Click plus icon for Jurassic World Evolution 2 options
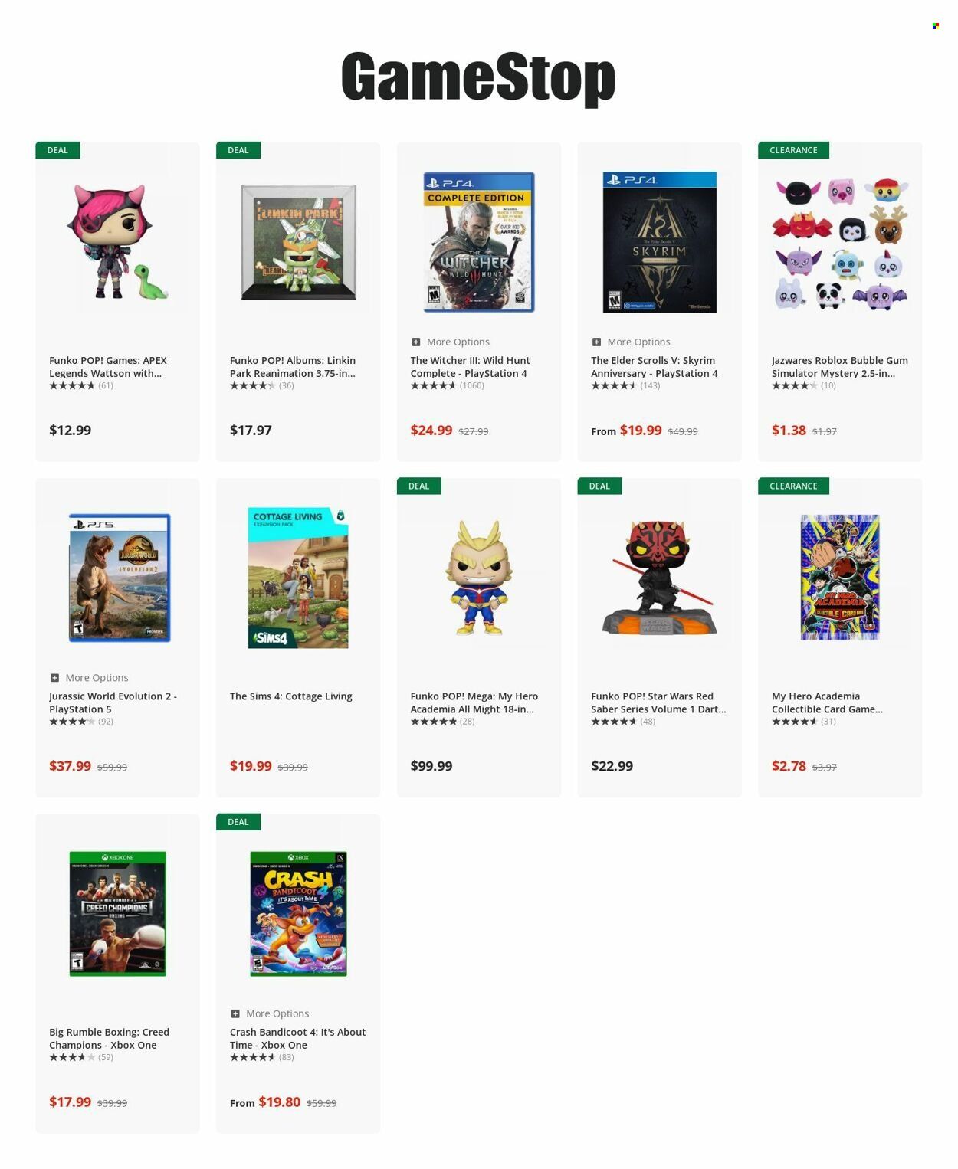Viewport: 958px width, 1169px height. coord(54,677)
